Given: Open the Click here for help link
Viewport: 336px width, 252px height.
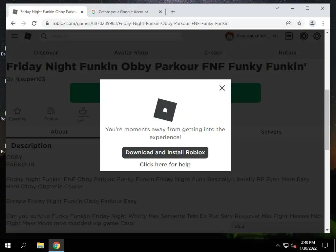Looking at the screenshot, I should [x=165, y=164].
